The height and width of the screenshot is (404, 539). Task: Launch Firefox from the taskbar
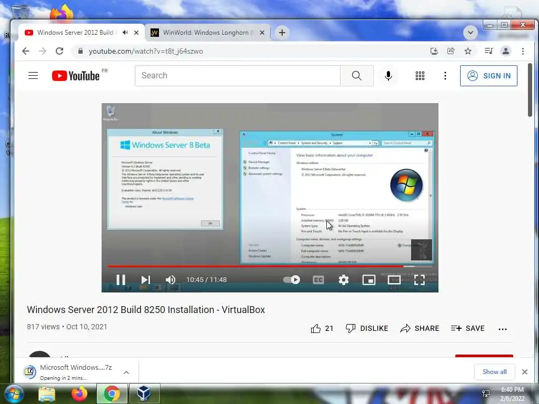79,393
